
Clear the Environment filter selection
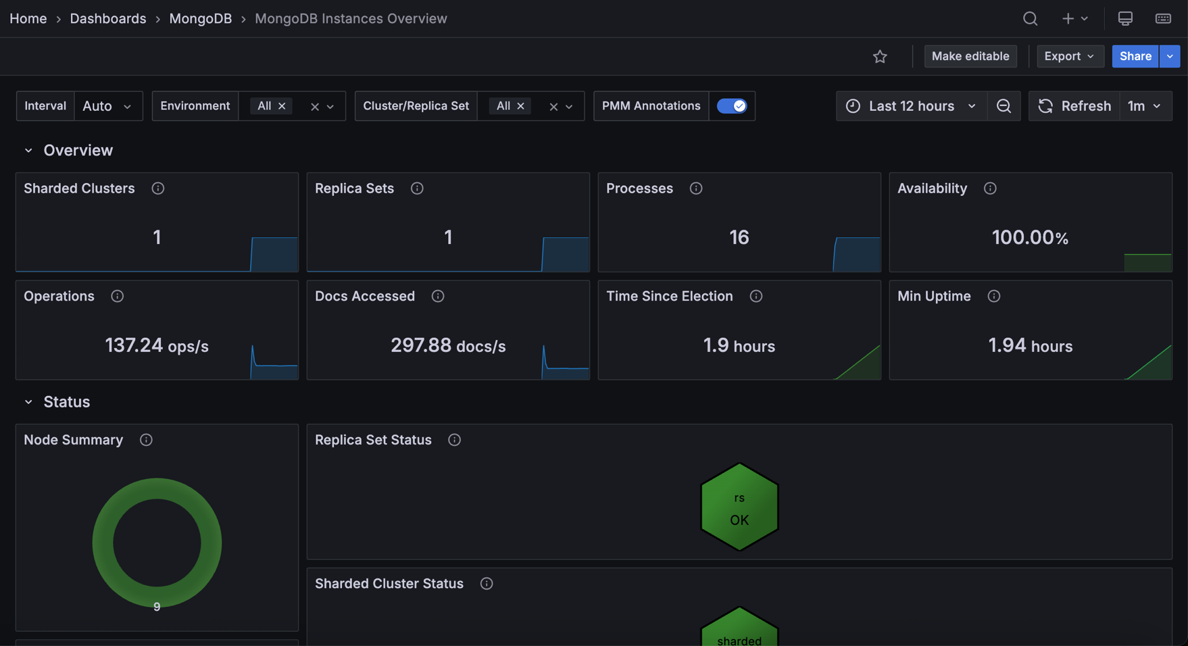click(x=314, y=107)
